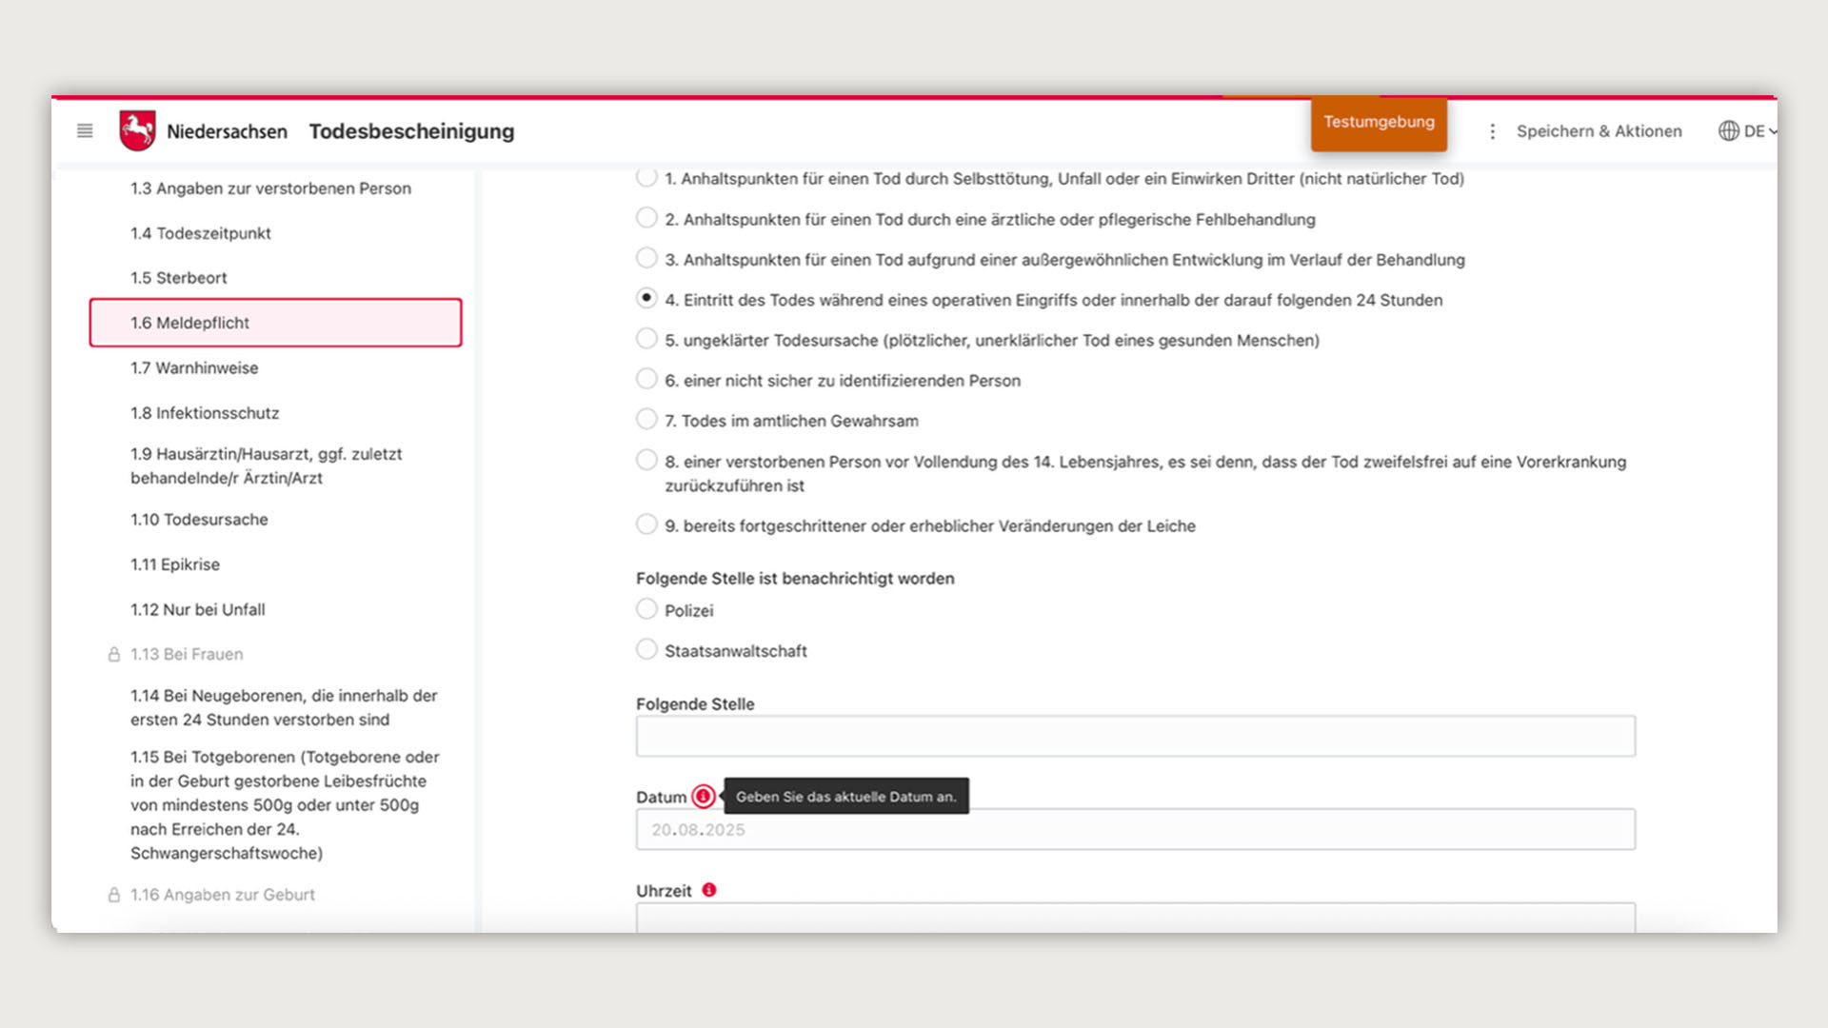Screen dimensions: 1828x1028
Task: Go to section 1.7 Warnhinweise
Action: point(194,368)
